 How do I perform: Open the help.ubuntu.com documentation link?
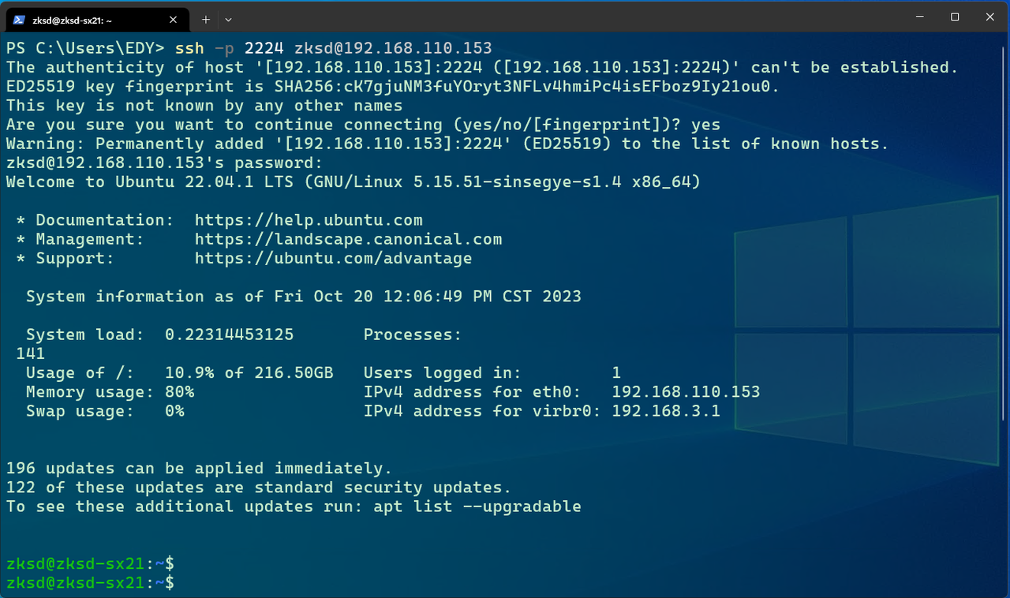point(309,220)
